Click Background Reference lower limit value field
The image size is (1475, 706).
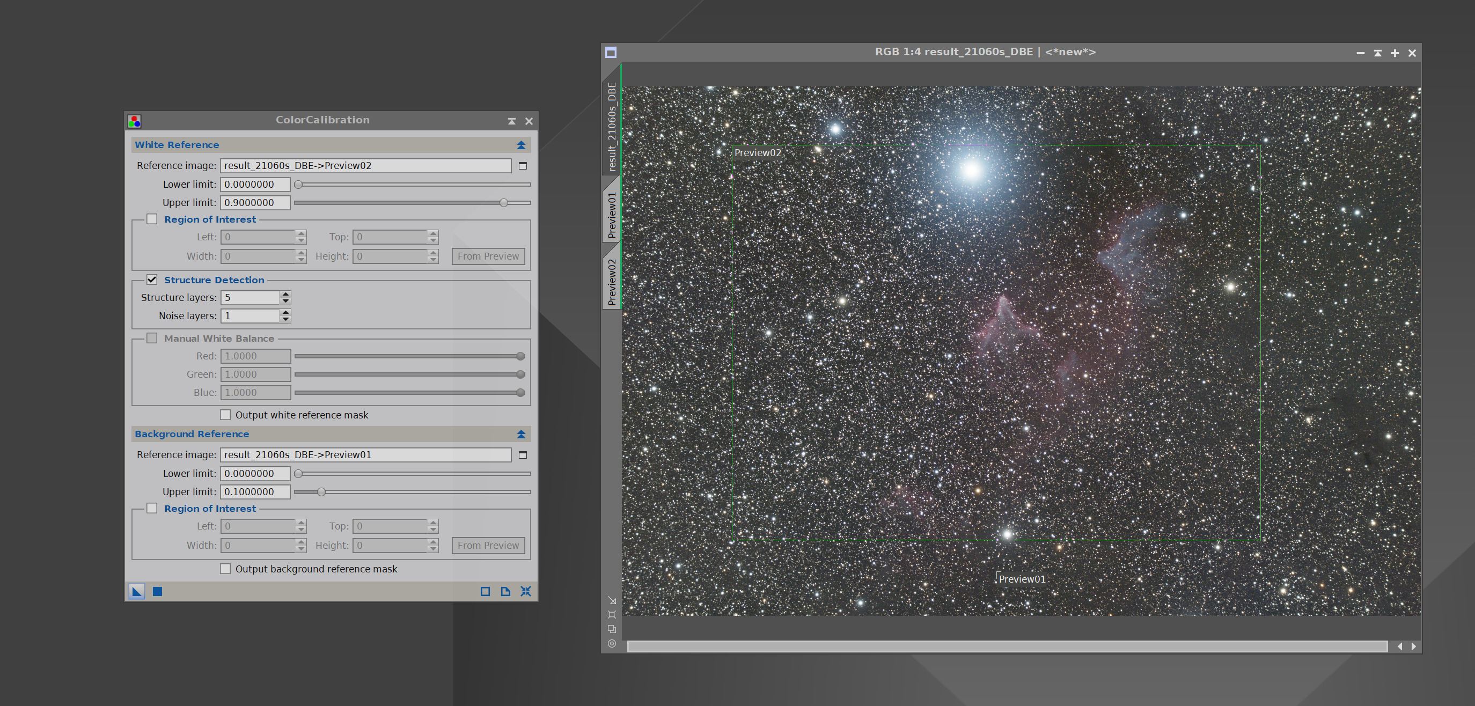(255, 474)
